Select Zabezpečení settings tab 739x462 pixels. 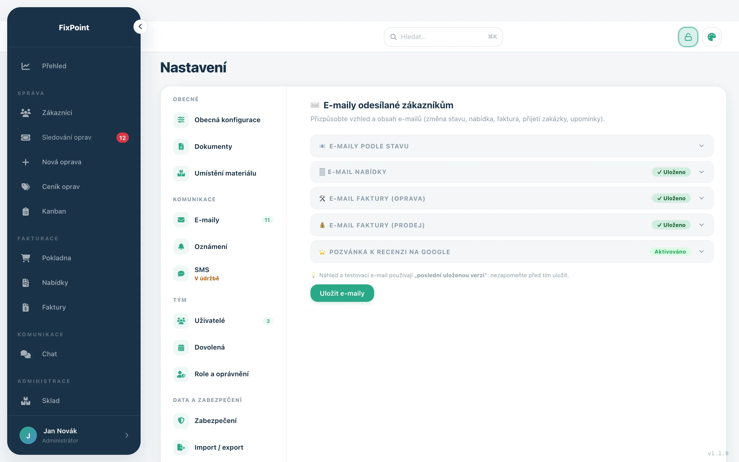(223, 421)
